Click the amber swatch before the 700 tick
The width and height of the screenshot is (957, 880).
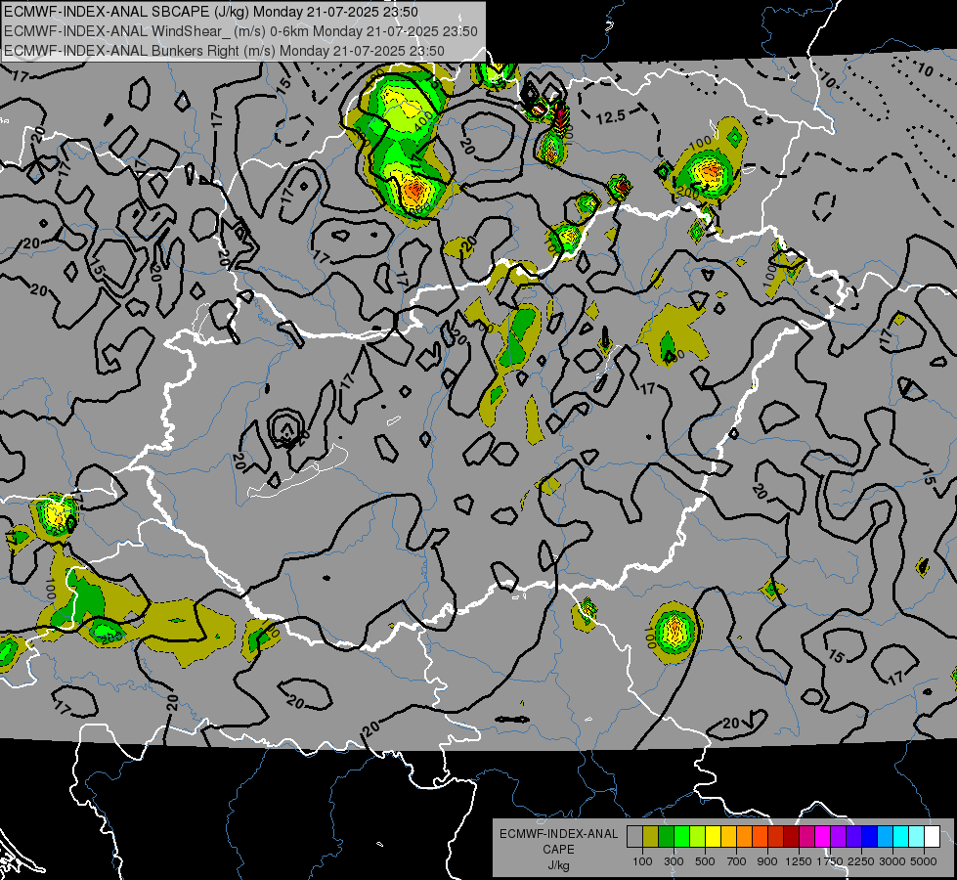pos(728,836)
